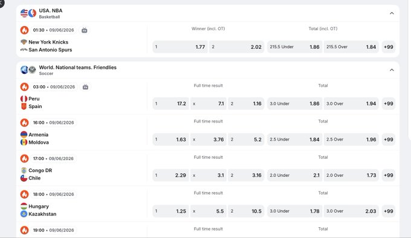Screen dimensions: 411x238
Task: Pick draw at 3.76 for Armenia vs Moldova
Action: pos(209,140)
